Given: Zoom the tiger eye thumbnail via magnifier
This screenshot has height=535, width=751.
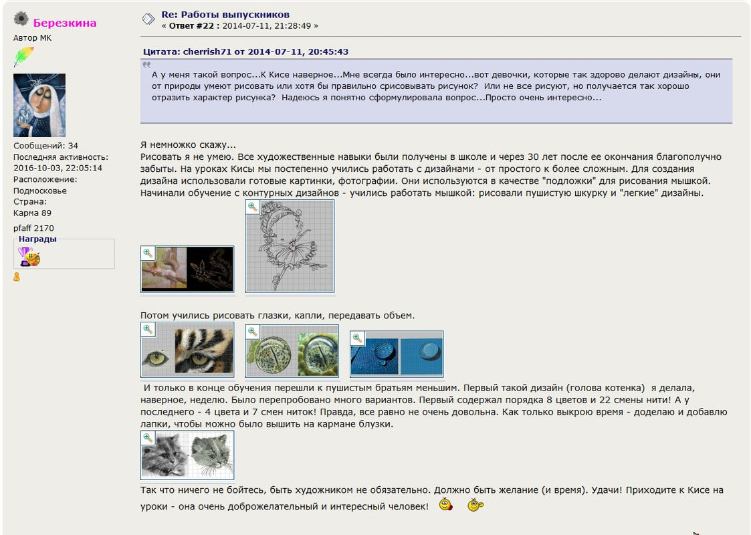Looking at the screenshot, I should [x=148, y=330].
